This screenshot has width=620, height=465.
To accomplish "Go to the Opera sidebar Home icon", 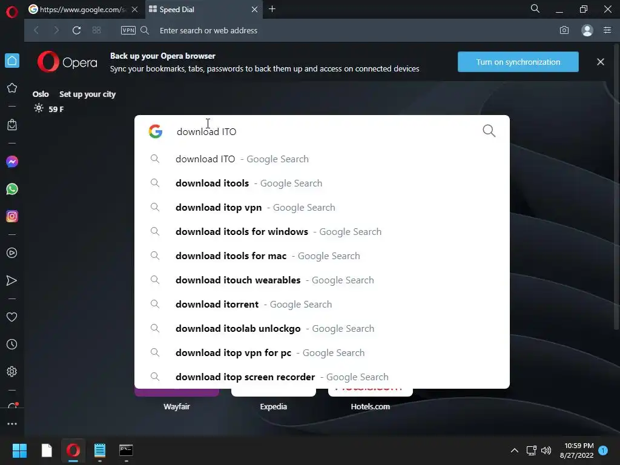I will click(x=12, y=61).
